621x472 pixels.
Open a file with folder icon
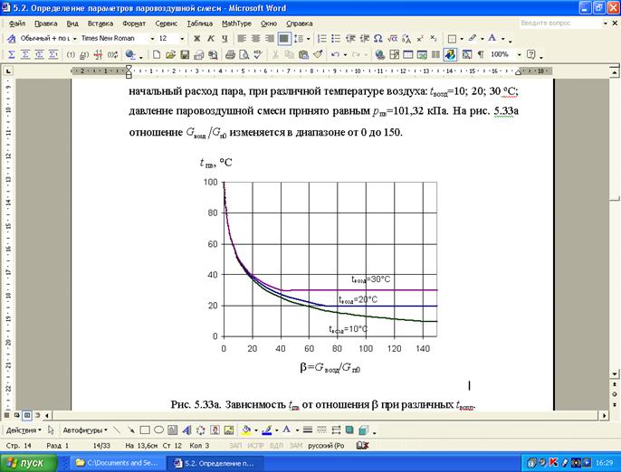[x=170, y=54]
